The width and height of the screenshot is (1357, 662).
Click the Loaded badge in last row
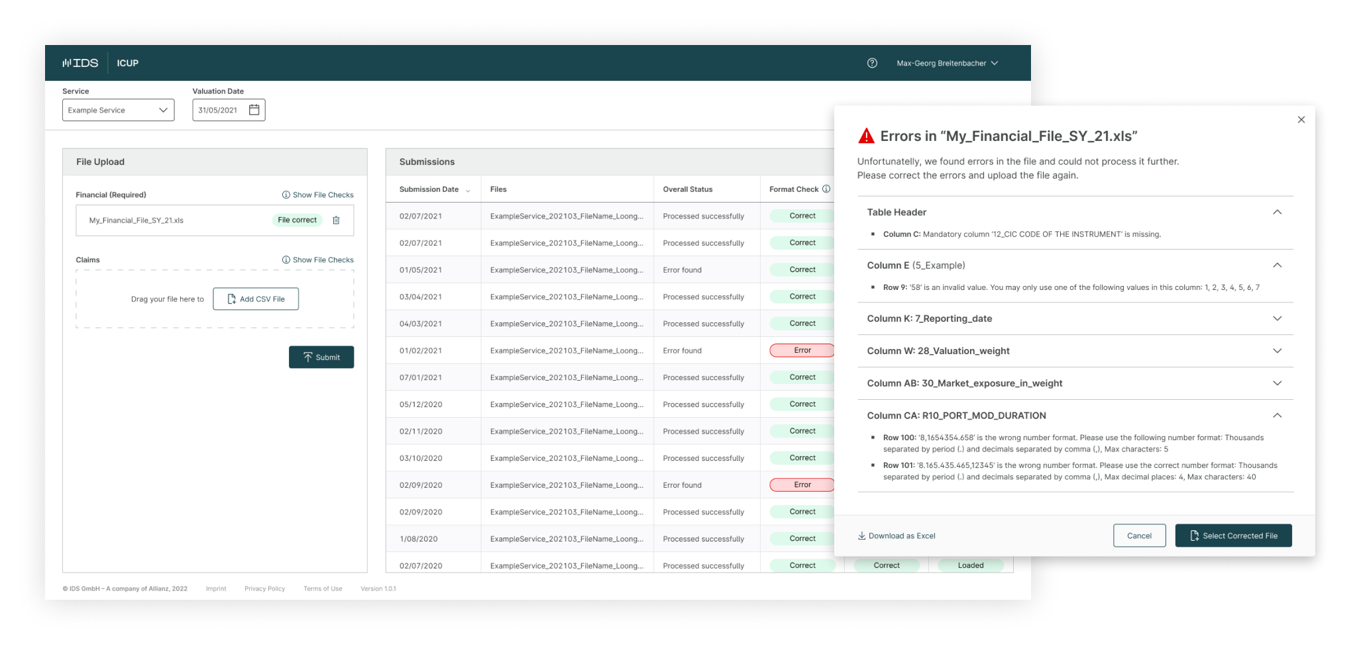971,565
